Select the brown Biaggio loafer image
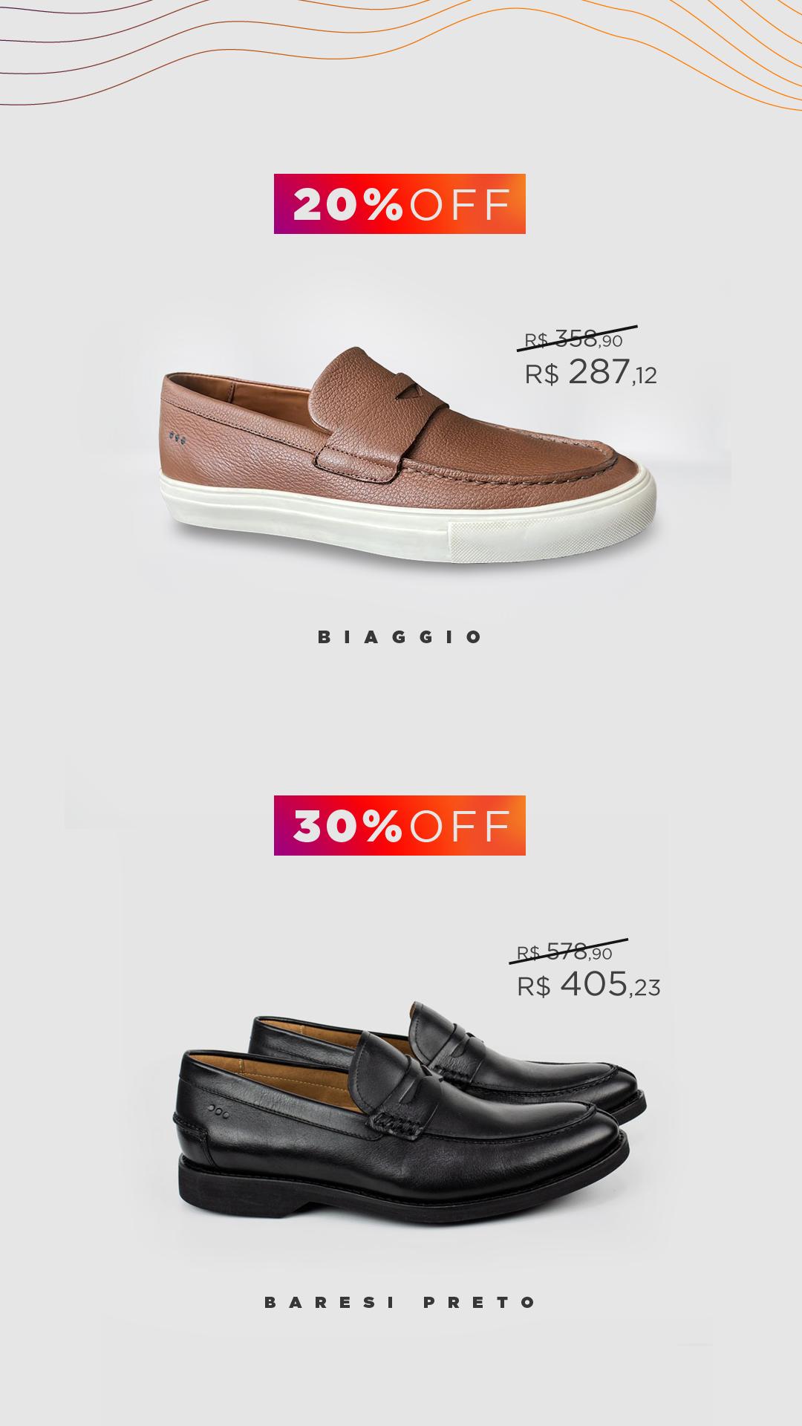The image size is (802, 1426). pyautogui.click(x=409, y=455)
